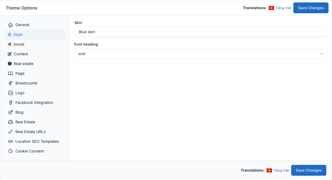Click the Theme Options heading

tap(22, 8)
